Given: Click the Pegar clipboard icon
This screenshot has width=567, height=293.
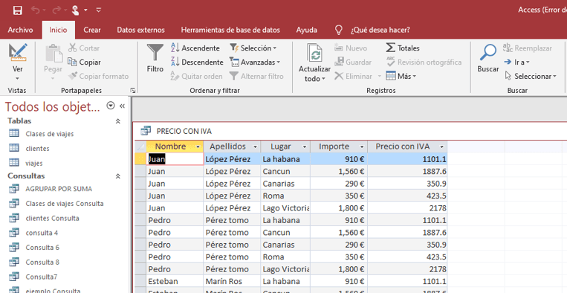Looking at the screenshot, I should (54, 54).
